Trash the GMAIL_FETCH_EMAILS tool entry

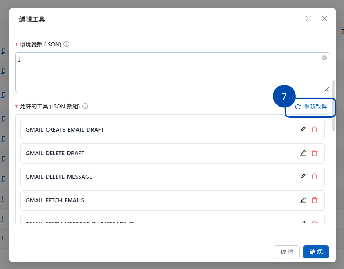click(315, 200)
